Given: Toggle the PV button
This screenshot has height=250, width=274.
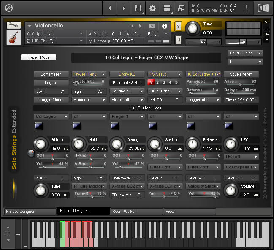Looking at the screenshot, I should click(x=266, y=40).
